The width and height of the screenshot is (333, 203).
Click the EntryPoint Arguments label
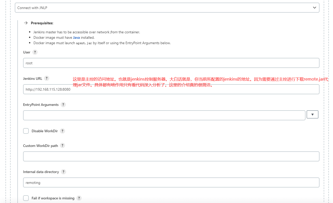pyautogui.click(x=41, y=105)
